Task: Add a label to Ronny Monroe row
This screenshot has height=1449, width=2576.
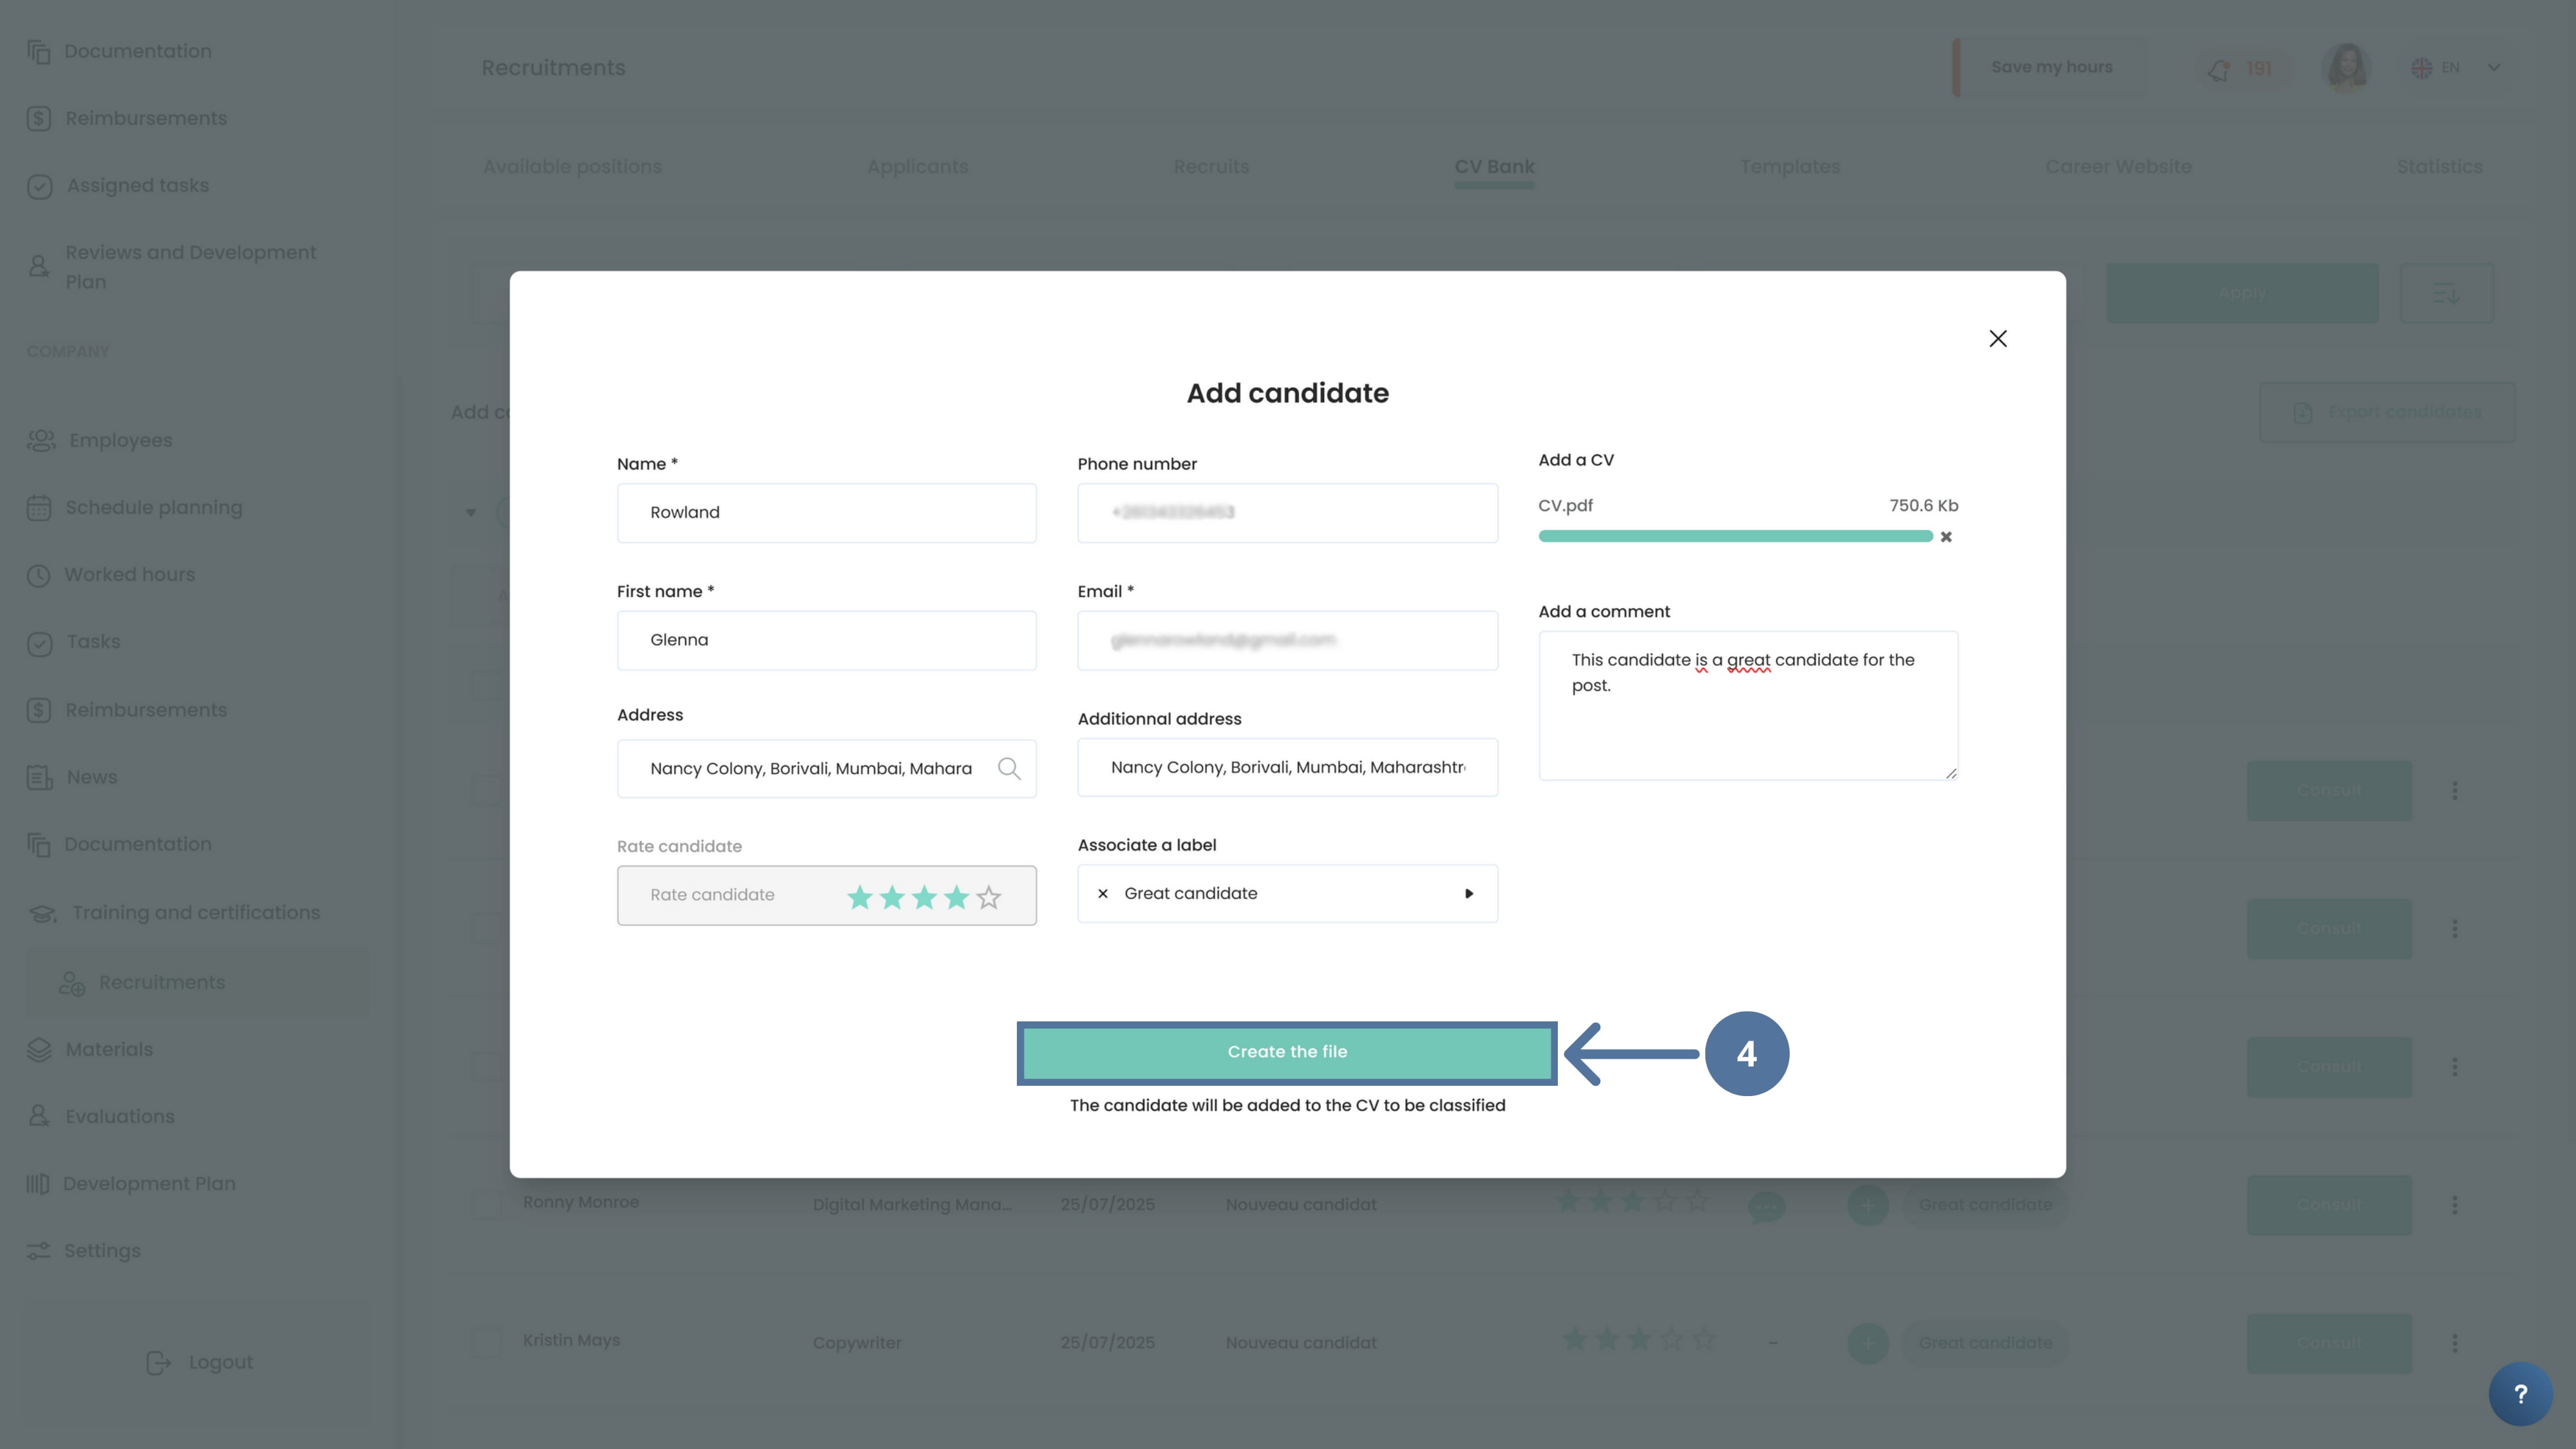Action: (x=1867, y=1206)
